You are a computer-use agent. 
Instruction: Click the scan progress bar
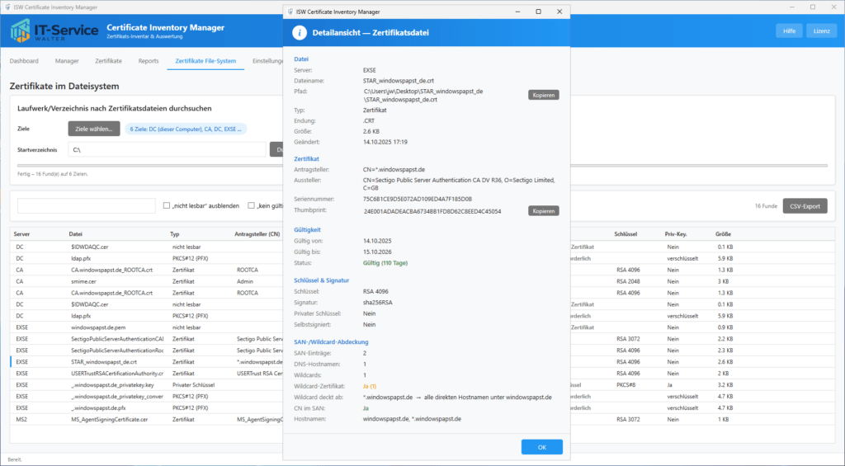[x=422, y=166]
